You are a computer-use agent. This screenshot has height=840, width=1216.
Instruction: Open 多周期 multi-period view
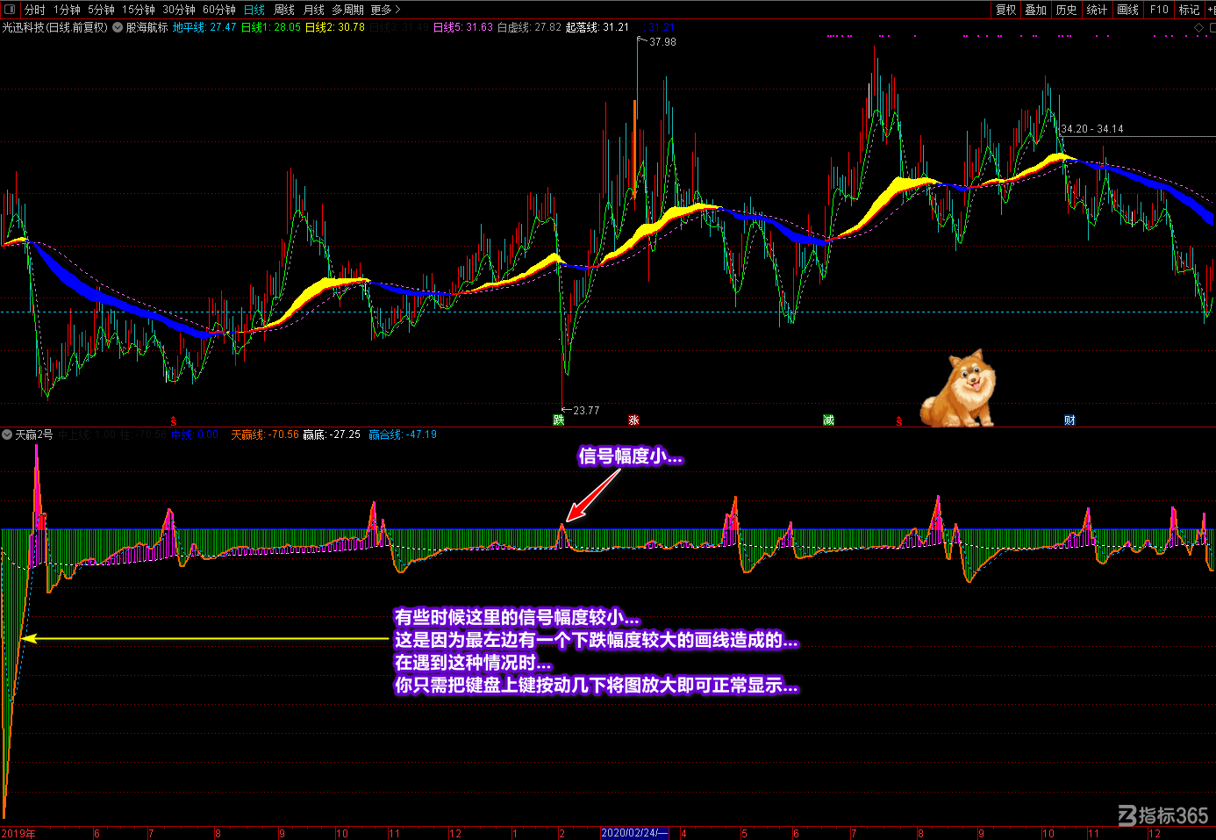(x=347, y=10)
